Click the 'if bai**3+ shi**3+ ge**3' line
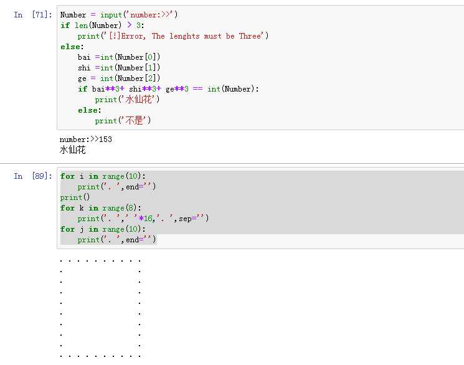 click(x=168, y=89)
